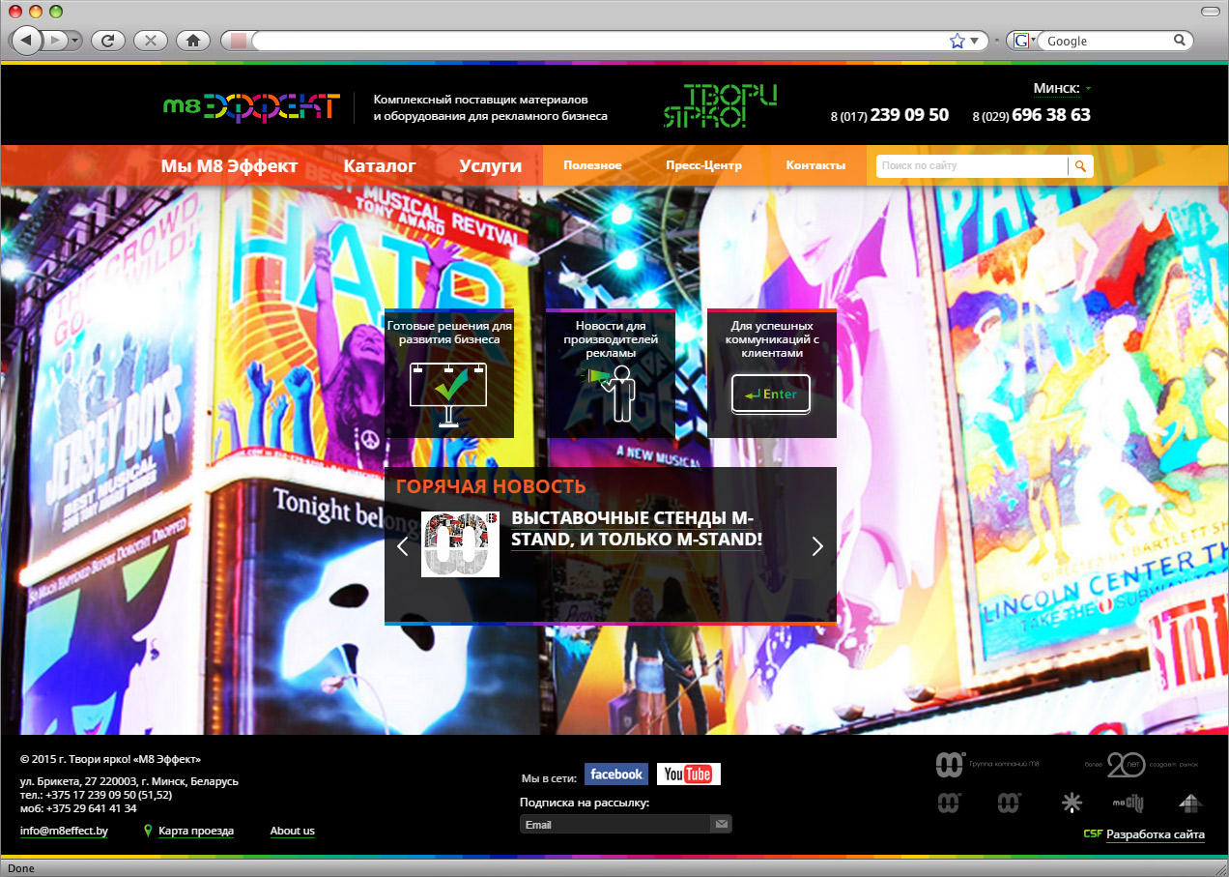Screen dimensions: 1229x877
Task: Submit subscription with envelope icon
Action: click(x=722, y=825)
